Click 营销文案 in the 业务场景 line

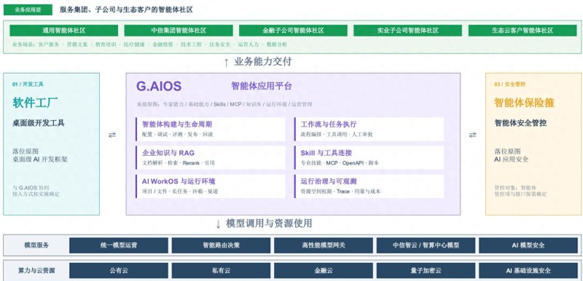click(x=77, y=44)
